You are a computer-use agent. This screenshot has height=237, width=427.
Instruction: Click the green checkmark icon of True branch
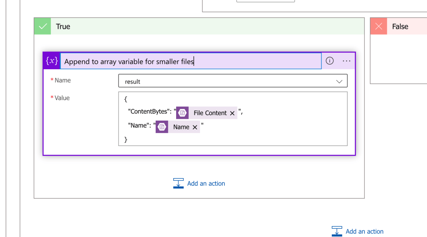43,26
